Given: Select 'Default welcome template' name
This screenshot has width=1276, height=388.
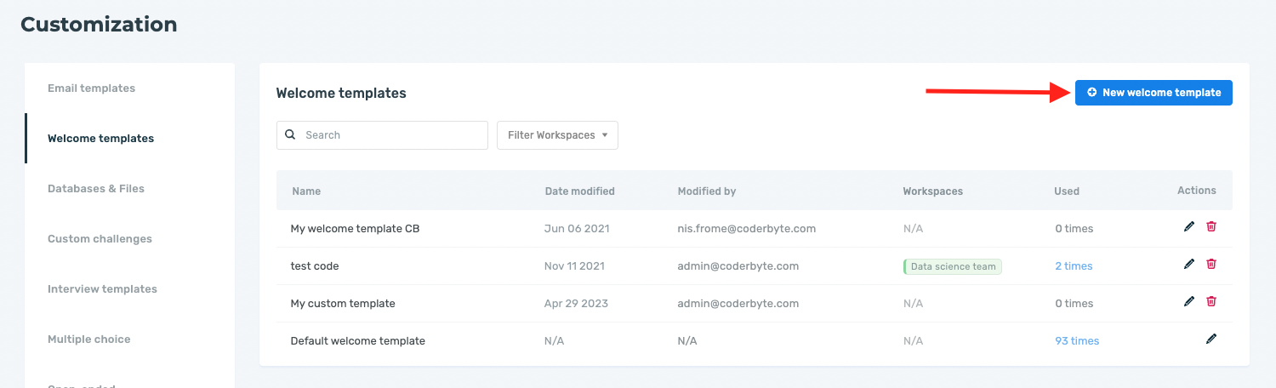Looking at the screenshot, I should [357, 341].
